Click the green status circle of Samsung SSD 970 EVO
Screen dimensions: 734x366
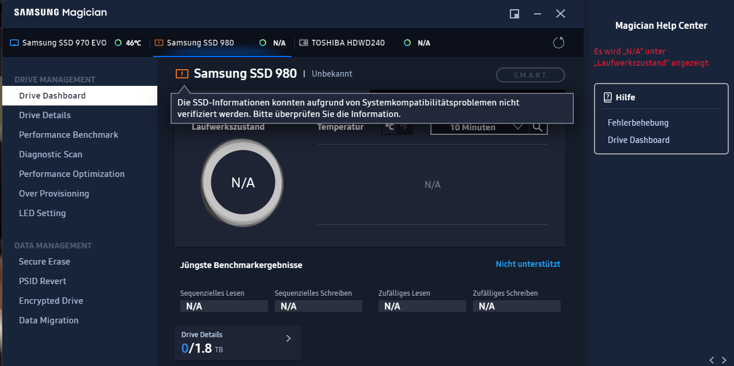point(118,43)
